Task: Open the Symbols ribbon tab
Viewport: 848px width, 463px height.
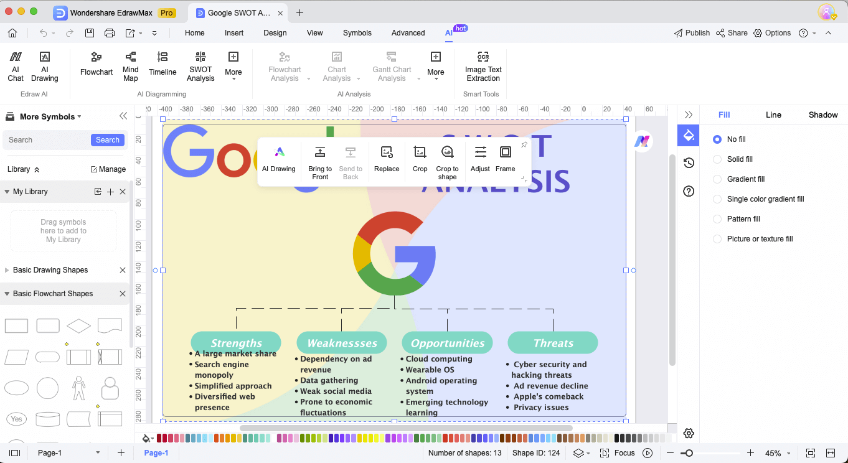Action: [x=357, y=33]
